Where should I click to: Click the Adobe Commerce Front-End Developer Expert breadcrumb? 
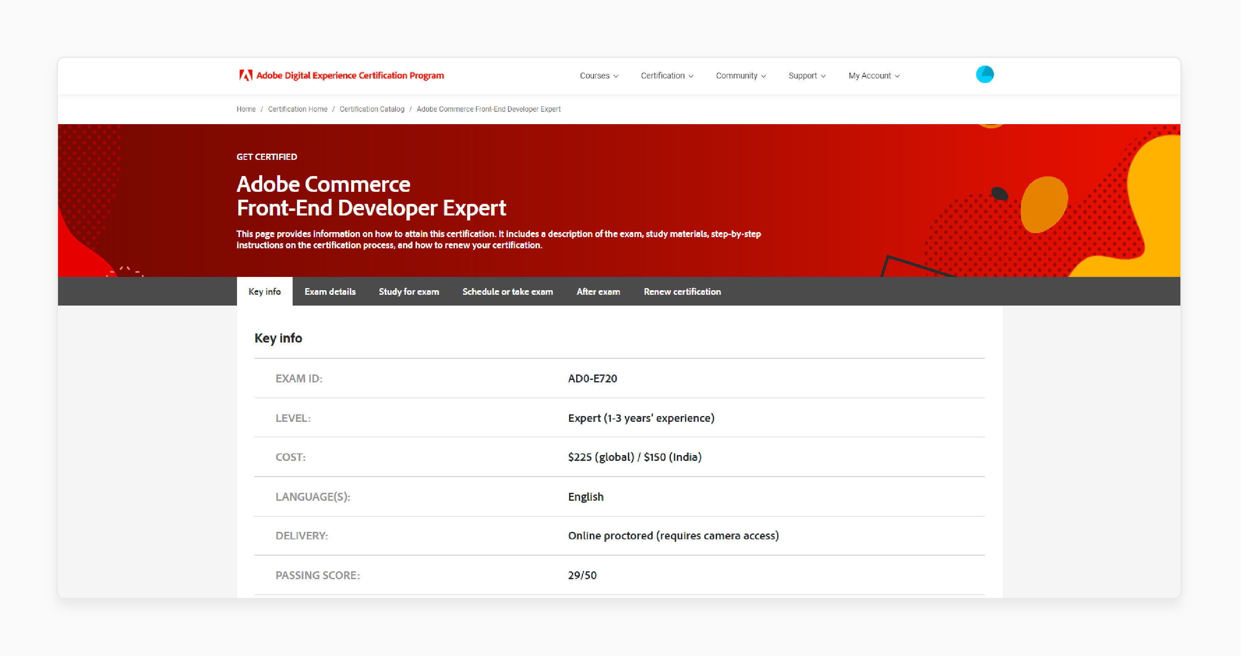489,109
